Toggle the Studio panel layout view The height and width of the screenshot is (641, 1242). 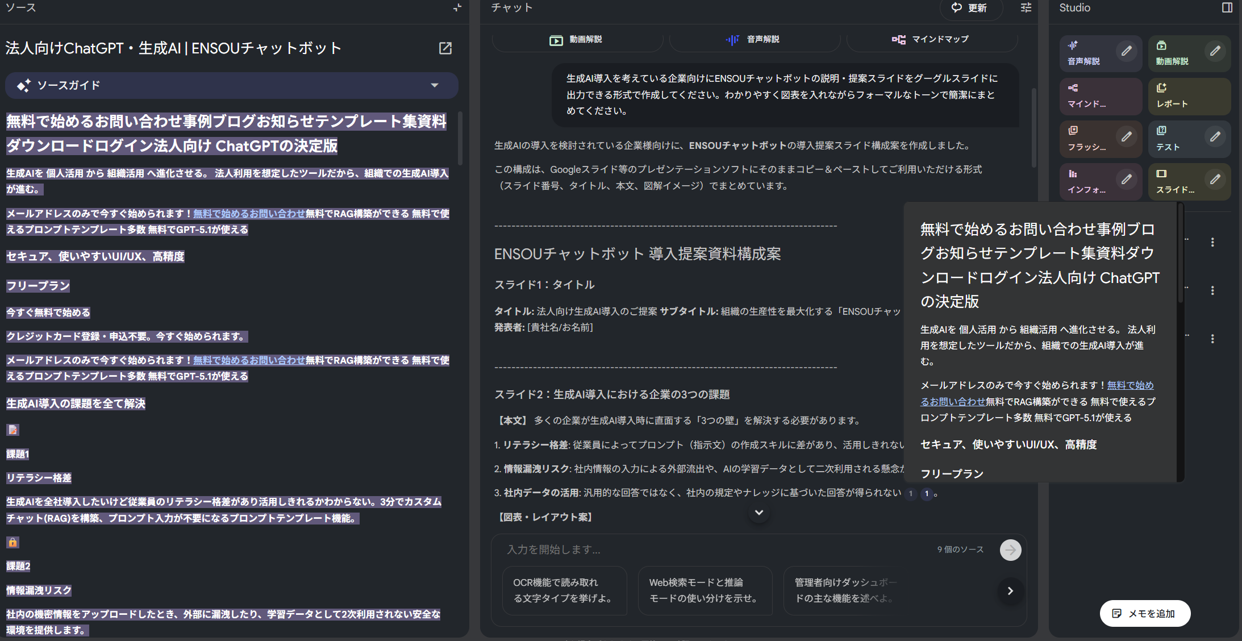coord(1227,7)
